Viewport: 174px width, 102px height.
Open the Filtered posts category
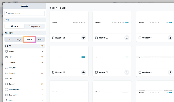tap(24, 90)
